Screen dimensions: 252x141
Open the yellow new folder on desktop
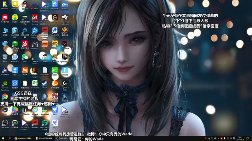(x=25, y=84)
